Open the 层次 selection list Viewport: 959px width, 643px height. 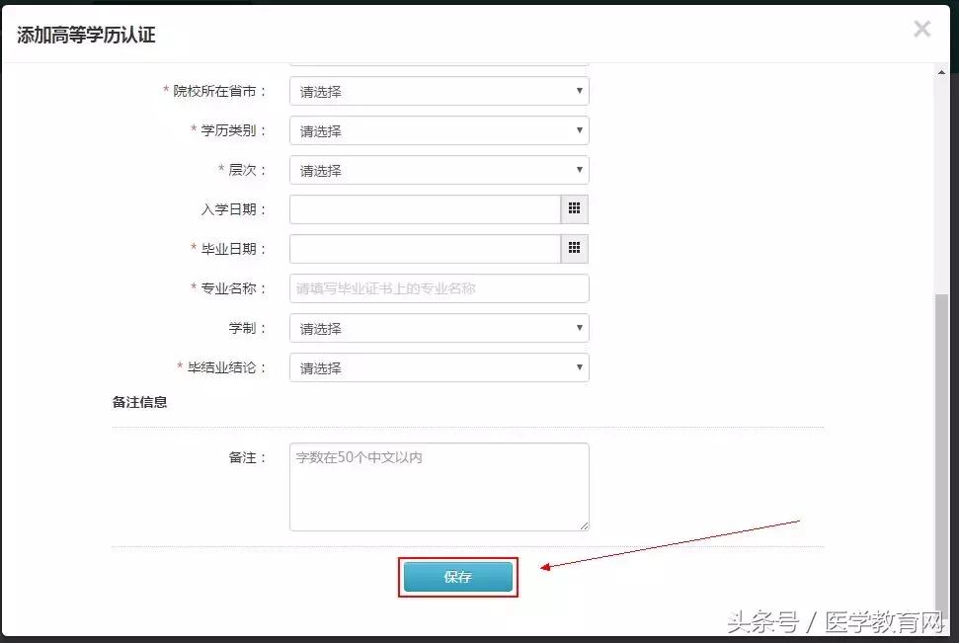[435, 169]
